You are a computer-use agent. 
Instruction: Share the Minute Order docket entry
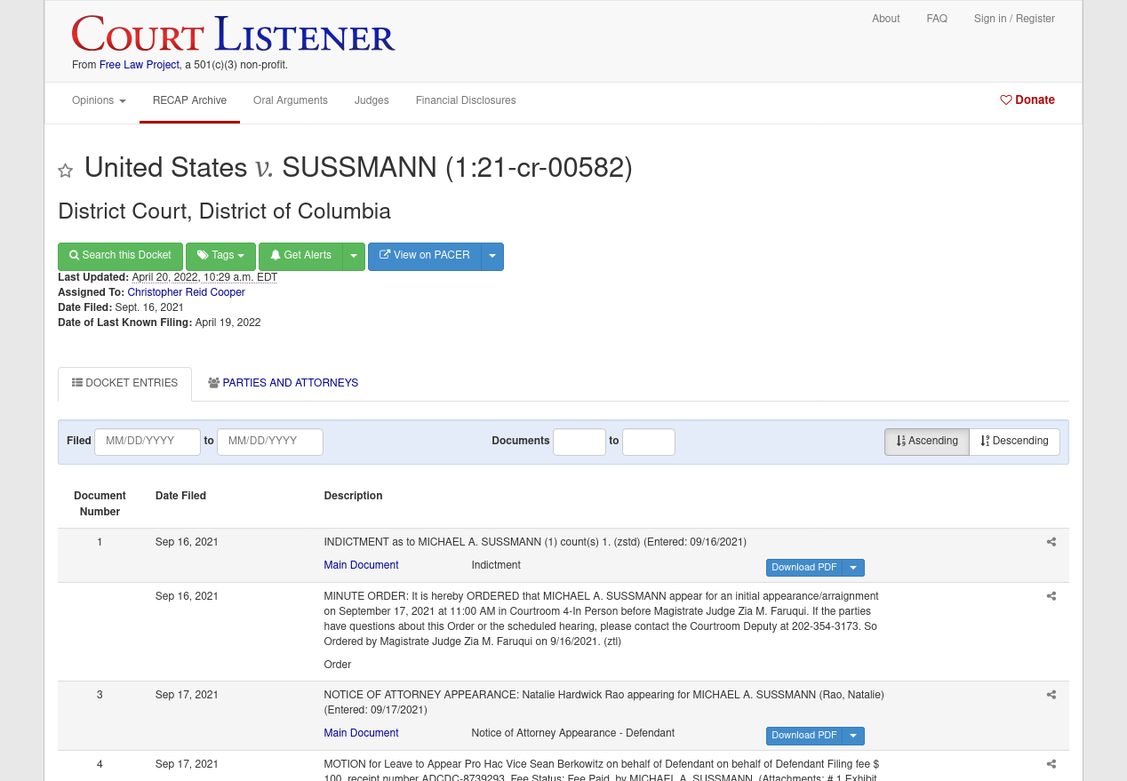point(1051,596)
